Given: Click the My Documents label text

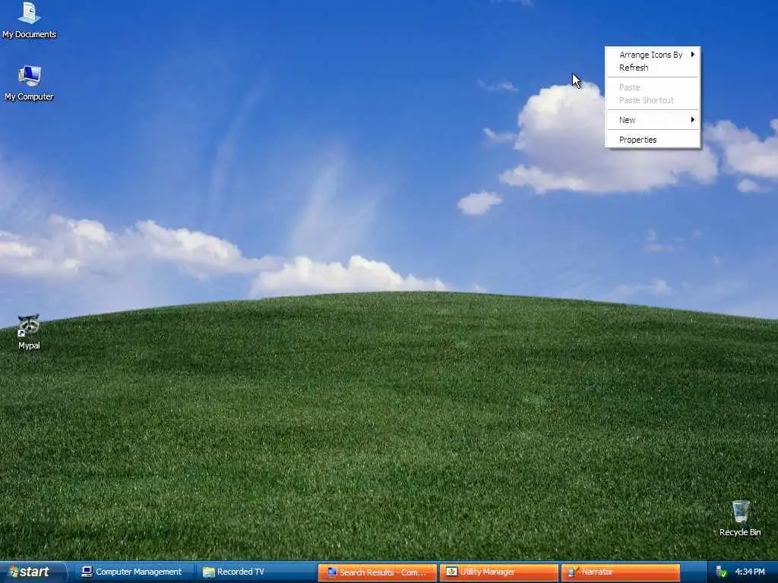Looking at the screenshot, I should (30, 34).
